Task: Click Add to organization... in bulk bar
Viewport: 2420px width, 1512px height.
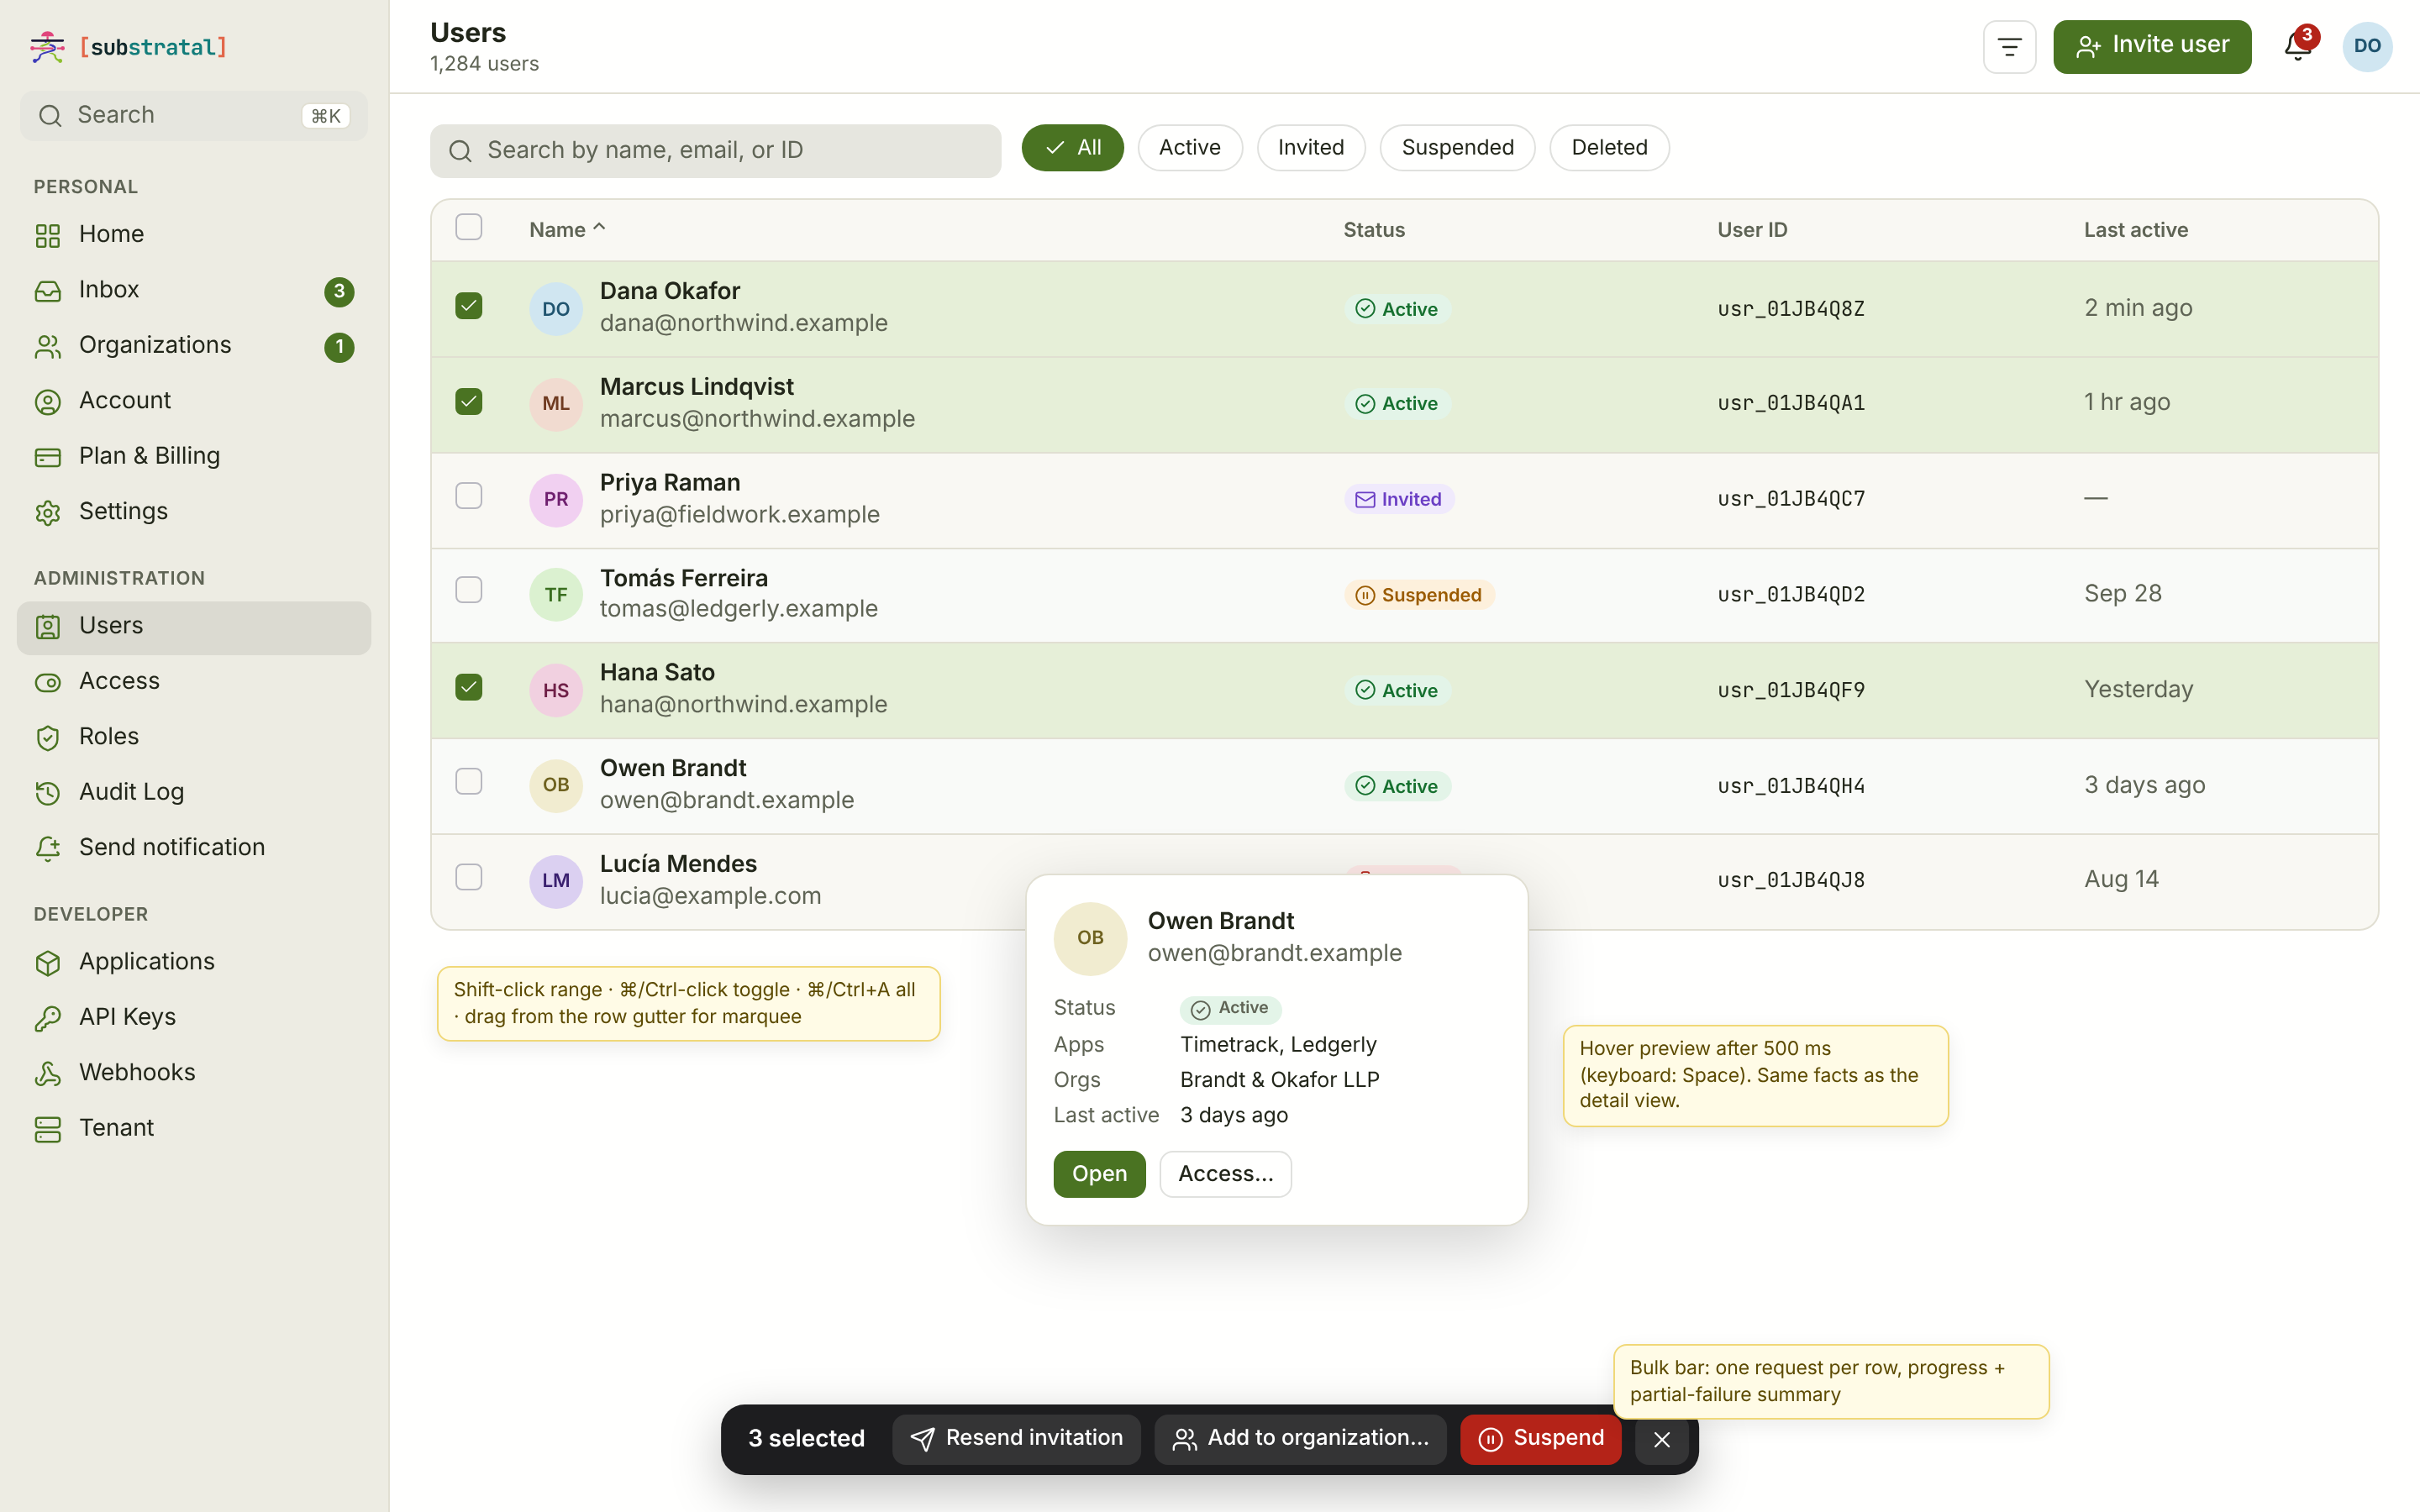Action: click(x=1300, y=1439)
